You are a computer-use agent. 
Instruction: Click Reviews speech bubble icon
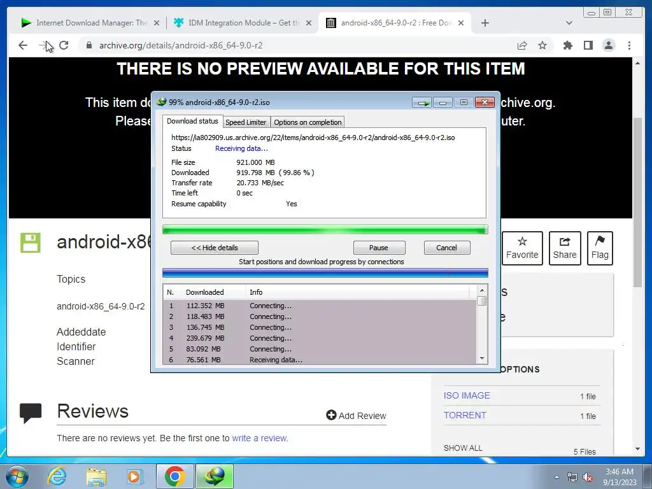tap(31, 413)
